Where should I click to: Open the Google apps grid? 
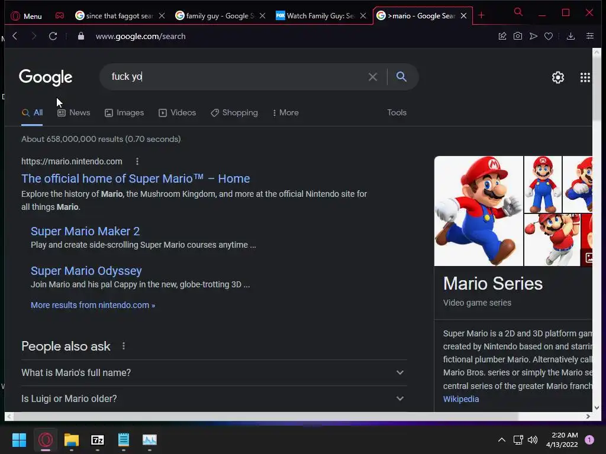click(x=585, y=77)
